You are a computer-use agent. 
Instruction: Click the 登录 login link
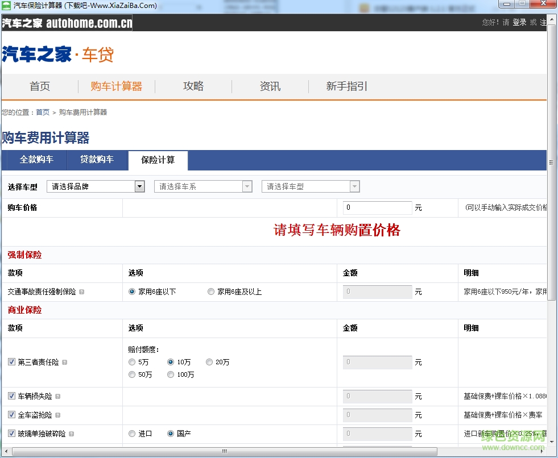519,23
